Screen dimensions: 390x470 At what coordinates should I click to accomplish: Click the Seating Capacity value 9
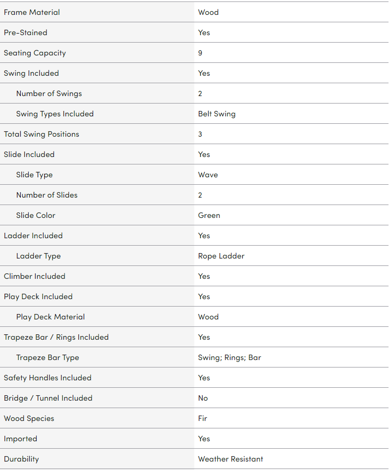(x=200, y=53)
